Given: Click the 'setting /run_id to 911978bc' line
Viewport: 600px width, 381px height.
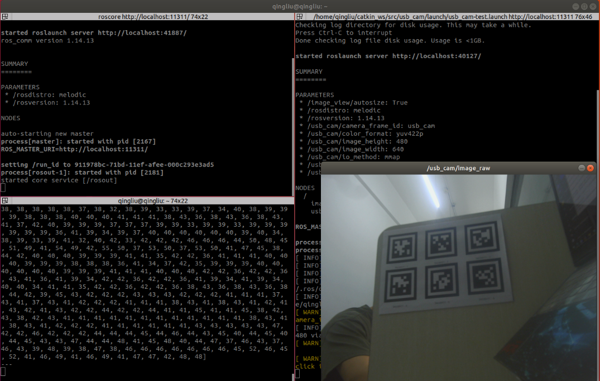Looking at the screenshot, I should (x=108, y=165).
